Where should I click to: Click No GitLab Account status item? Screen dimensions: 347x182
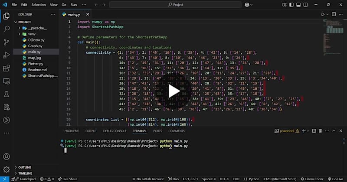pos(148,179)
